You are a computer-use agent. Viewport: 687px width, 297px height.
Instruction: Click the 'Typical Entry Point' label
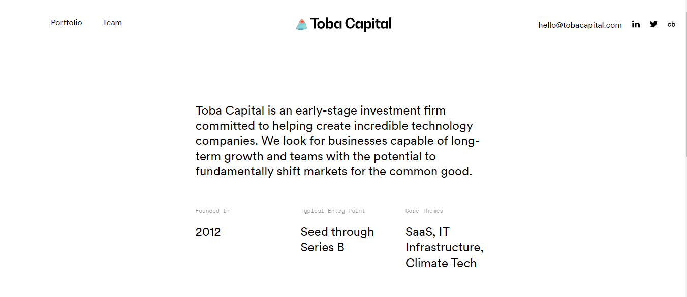pos(333,211)
